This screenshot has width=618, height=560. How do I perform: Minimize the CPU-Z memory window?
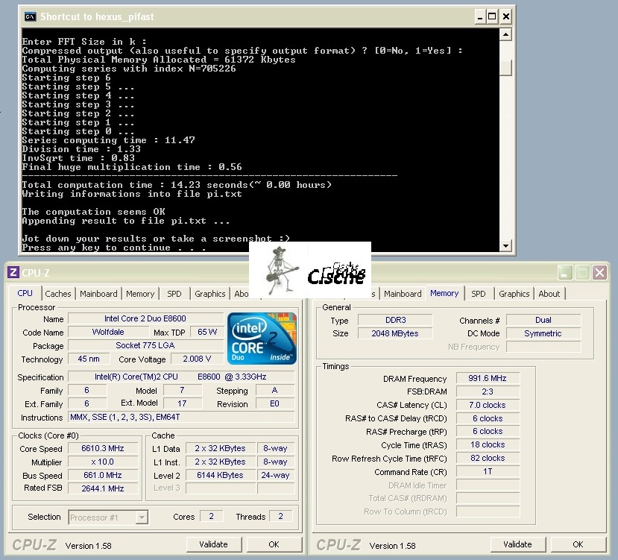tap(564, 272)
